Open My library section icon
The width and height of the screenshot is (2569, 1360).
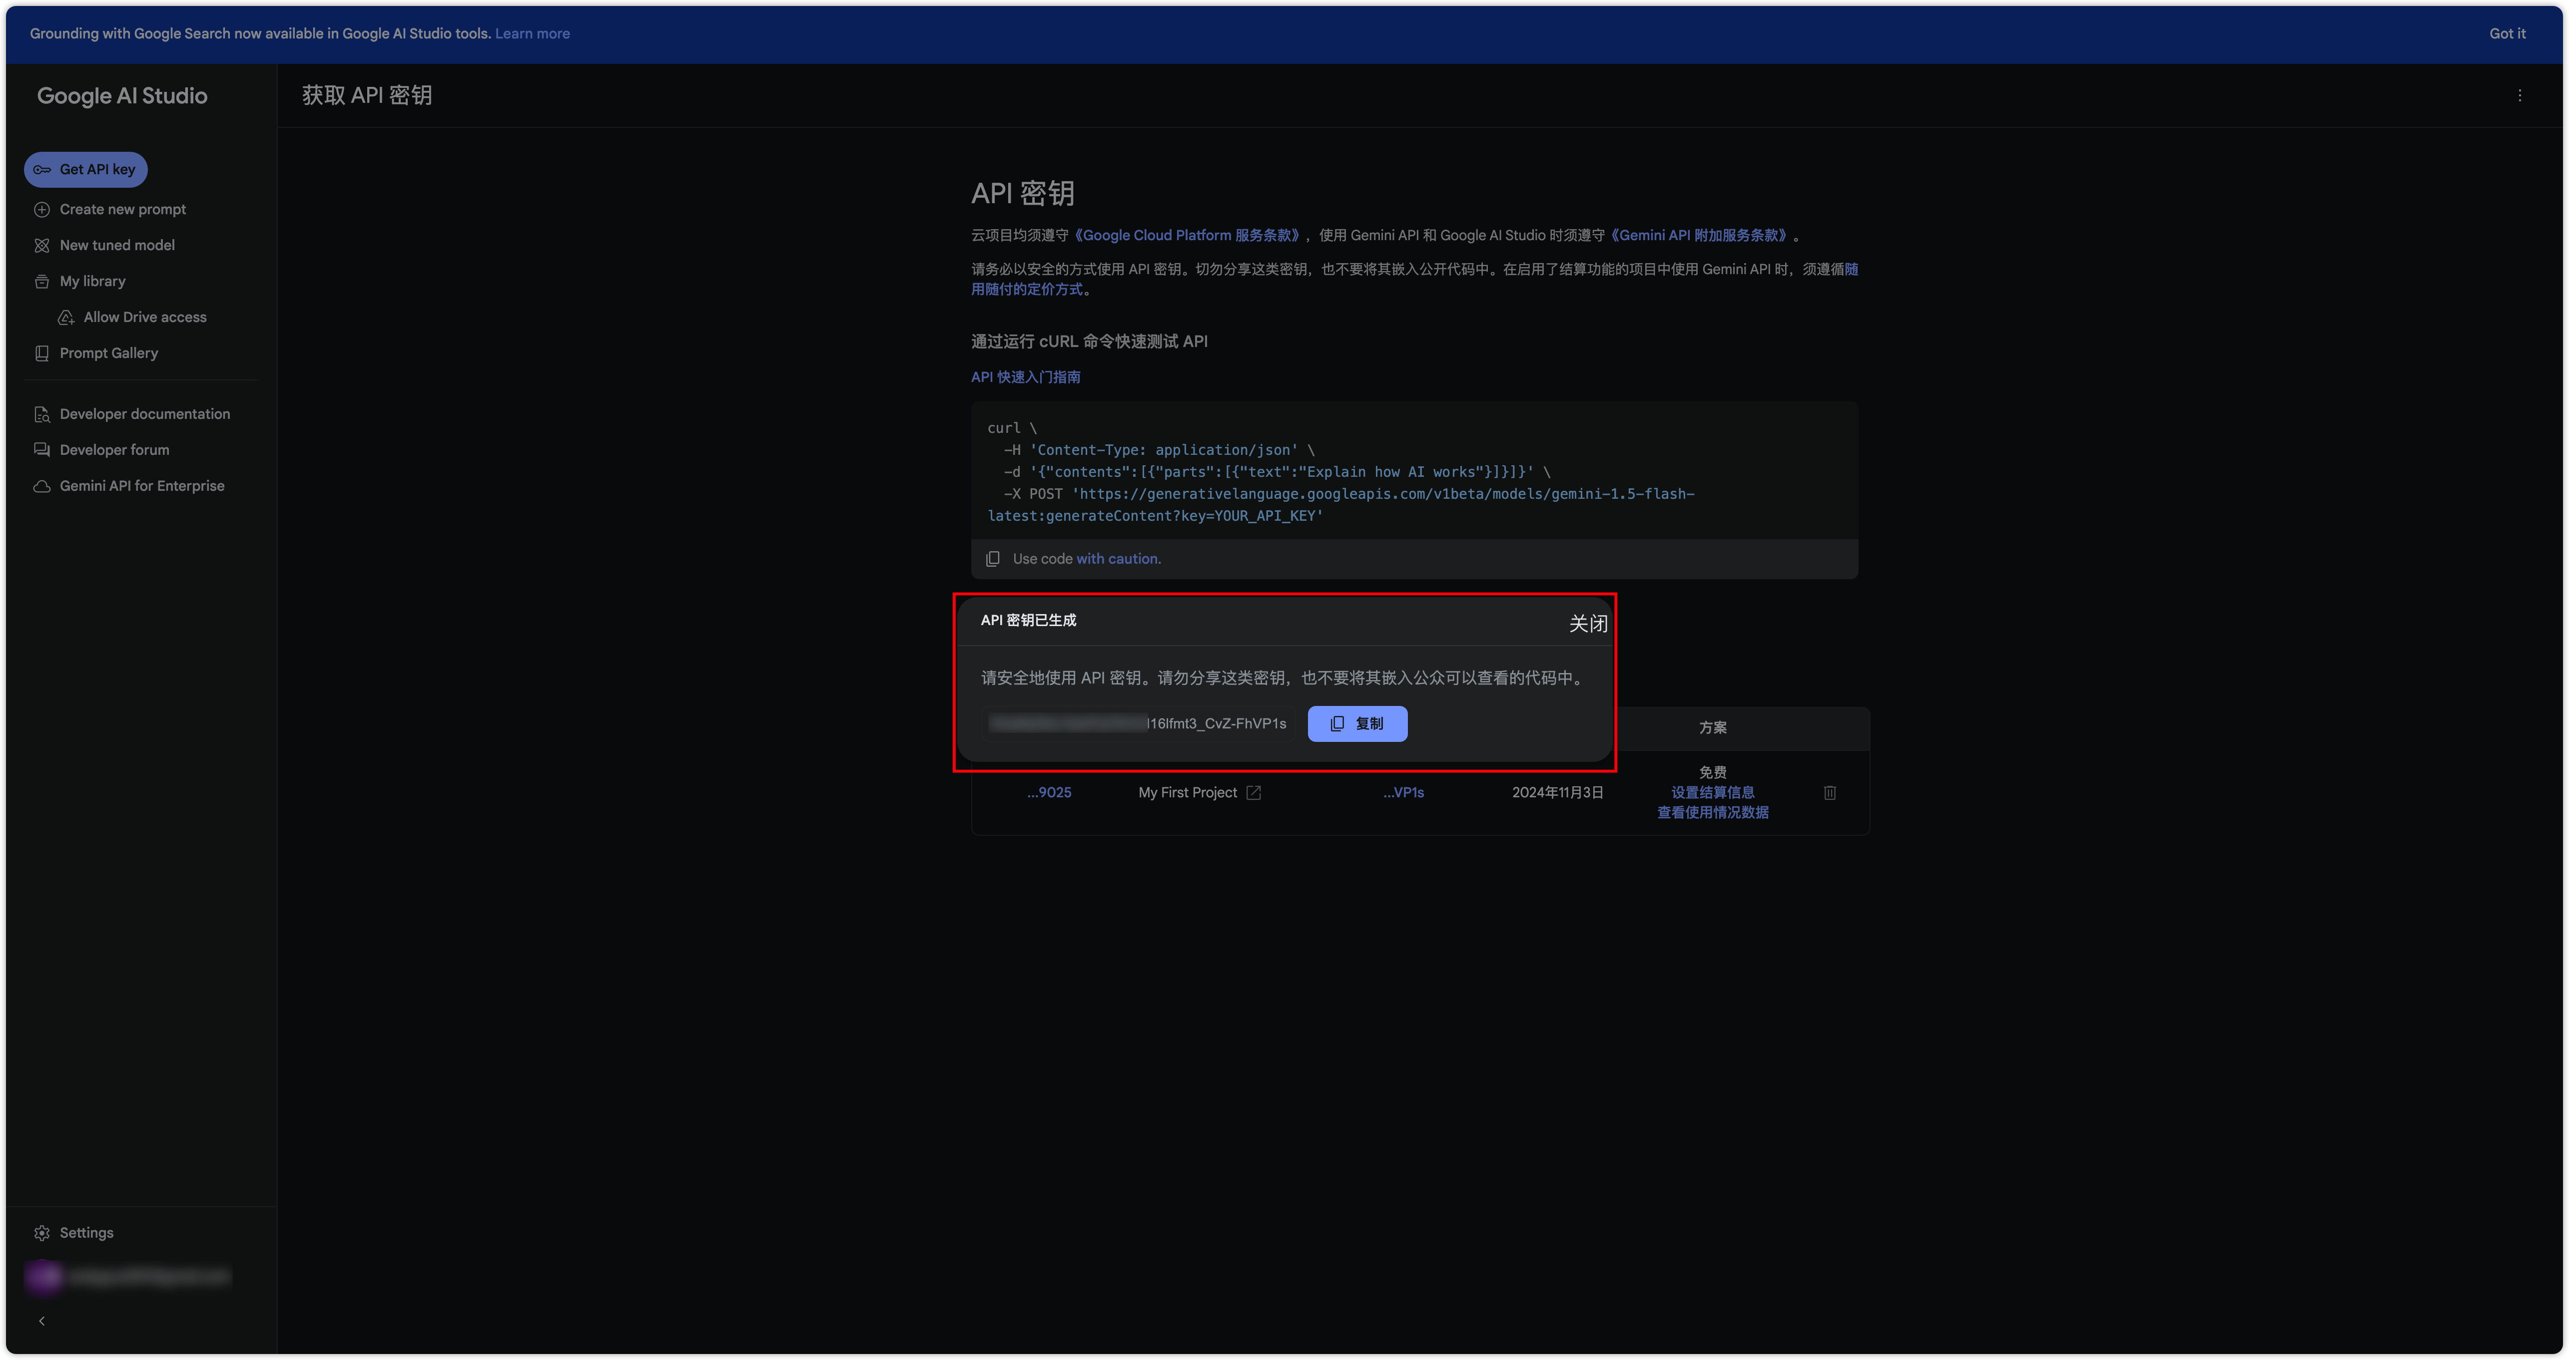pos(41,280)
